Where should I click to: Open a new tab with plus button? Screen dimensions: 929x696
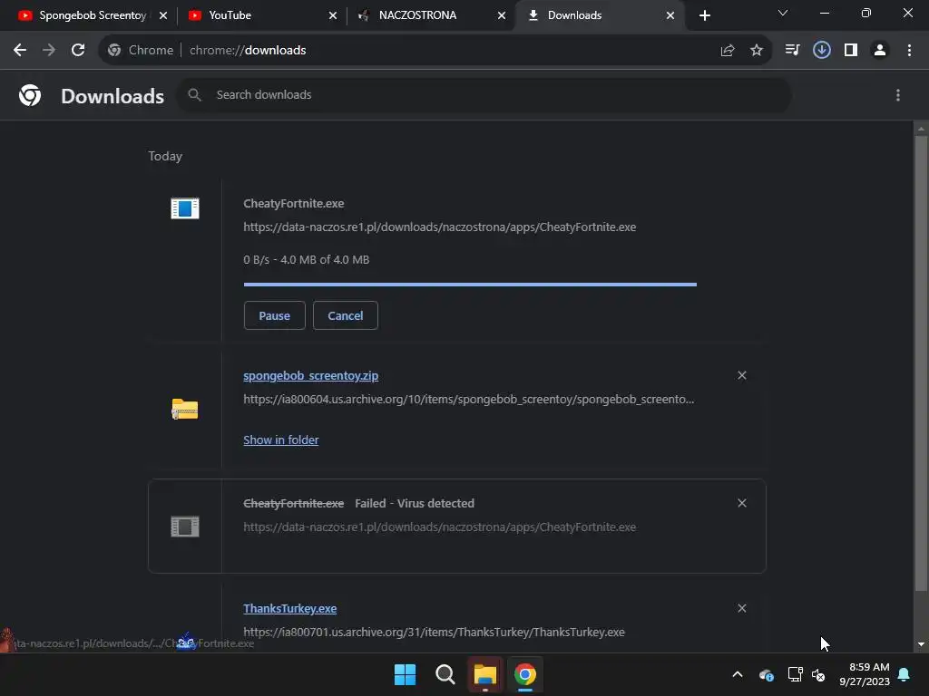[x=704, y=15]
